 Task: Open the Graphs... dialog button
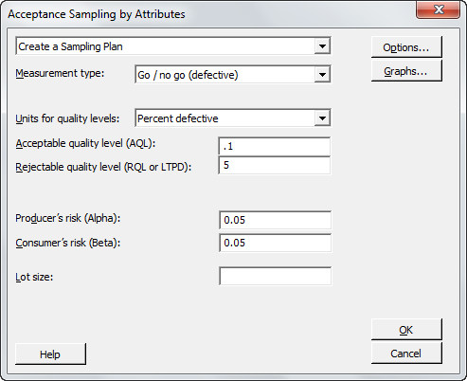406,71
